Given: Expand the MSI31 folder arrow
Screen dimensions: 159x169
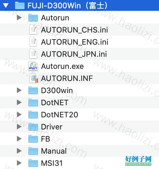Looking at the screenshot, I should point(19,163).
